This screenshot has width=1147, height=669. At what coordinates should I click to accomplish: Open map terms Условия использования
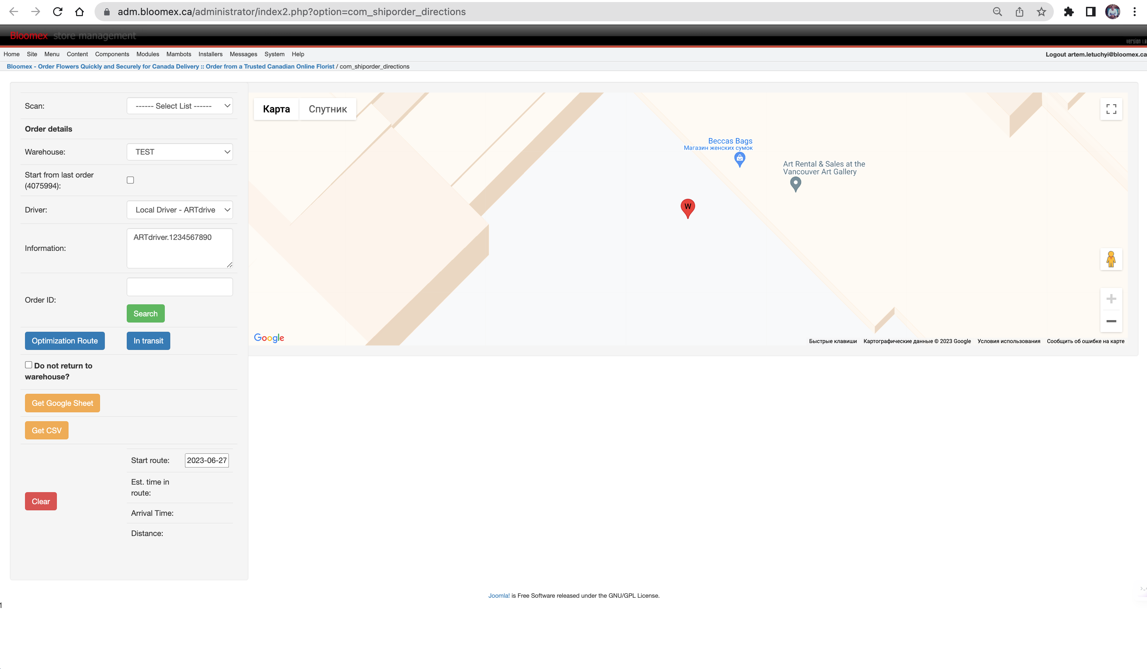pos(1009,341)
